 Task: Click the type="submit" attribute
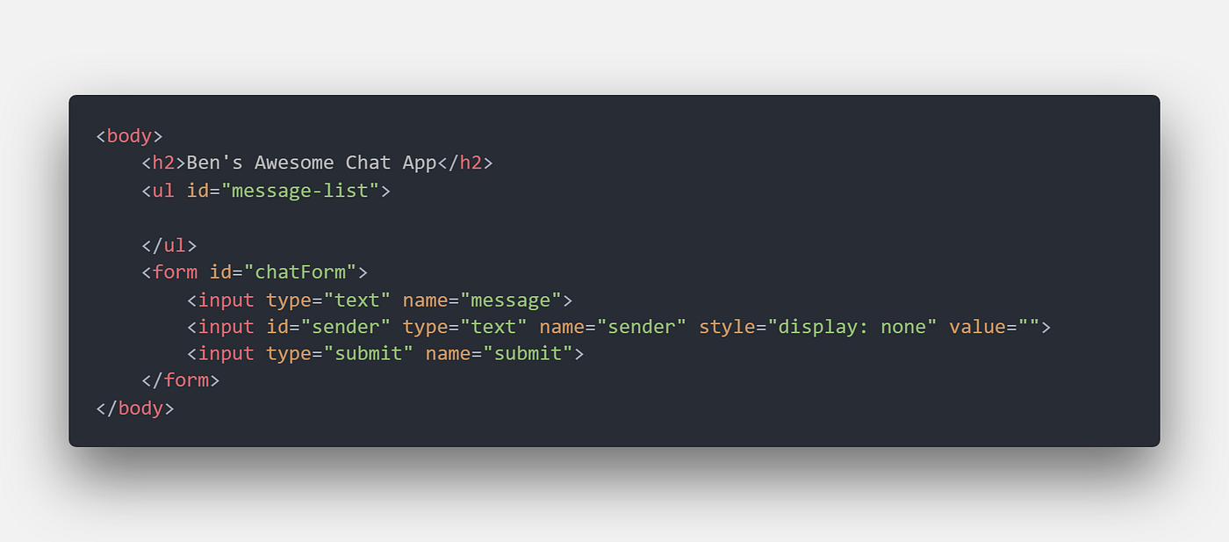[x=340, y=354]
